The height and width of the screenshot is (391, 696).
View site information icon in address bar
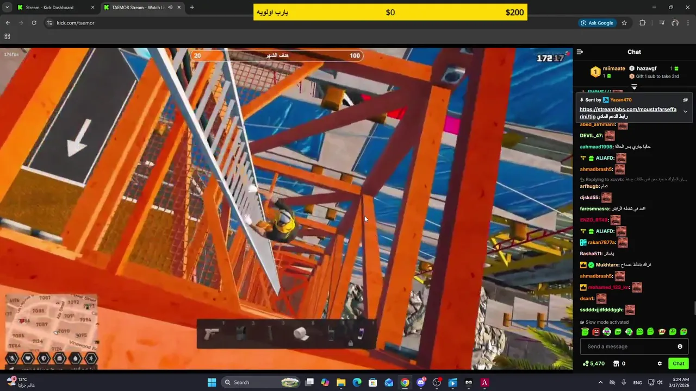click(49, 23)
